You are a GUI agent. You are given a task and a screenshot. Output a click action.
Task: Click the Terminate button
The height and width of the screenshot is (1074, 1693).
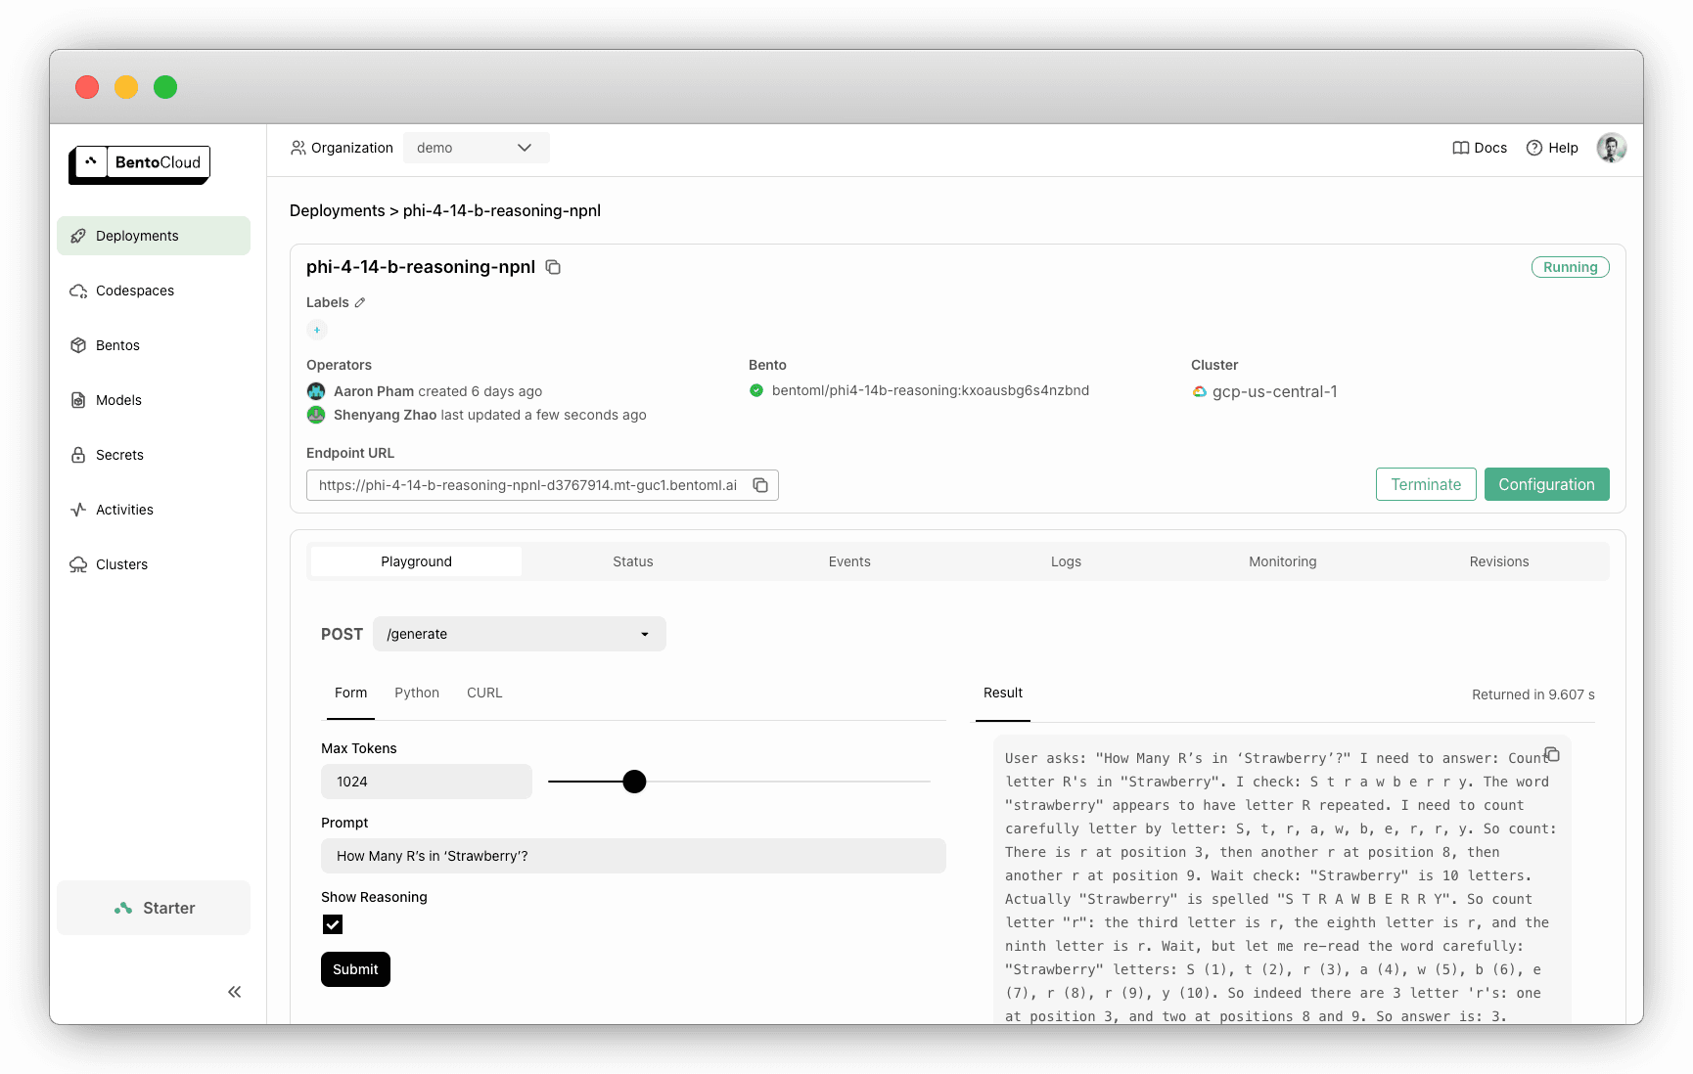pyautogui.click(x=1426, y=484)
